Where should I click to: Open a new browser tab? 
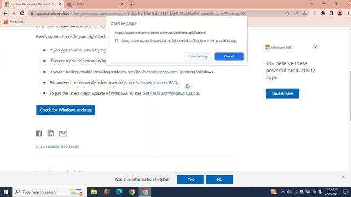[132, 4]
